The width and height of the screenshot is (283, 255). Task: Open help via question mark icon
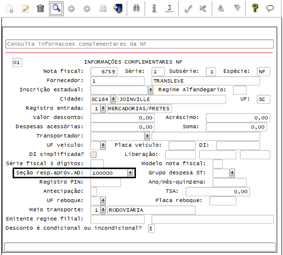[x=255, y=8]
